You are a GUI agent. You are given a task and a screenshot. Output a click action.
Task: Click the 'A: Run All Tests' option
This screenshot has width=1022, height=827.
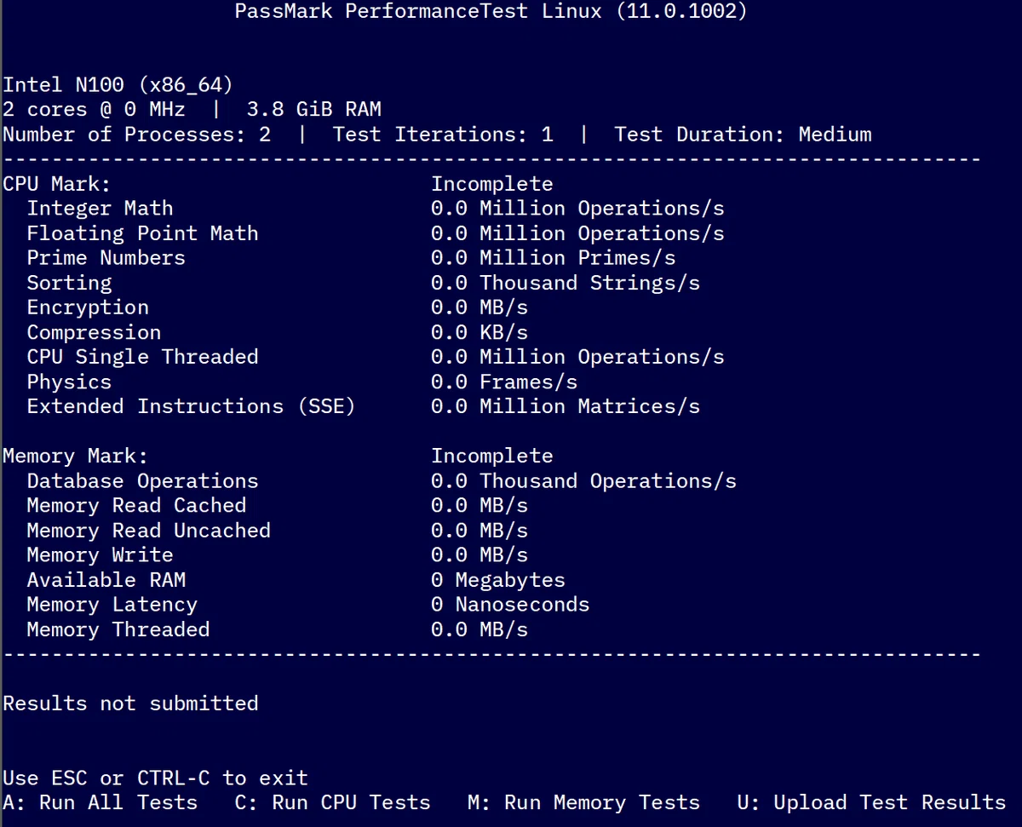[100, 802]
